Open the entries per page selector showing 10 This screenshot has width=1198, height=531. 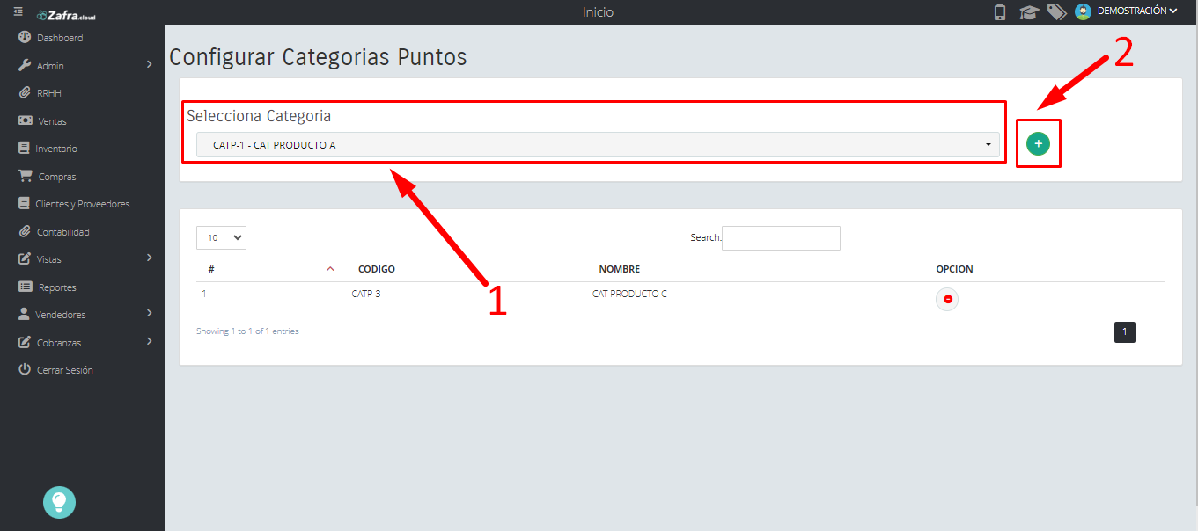click(x=221, y=237)
